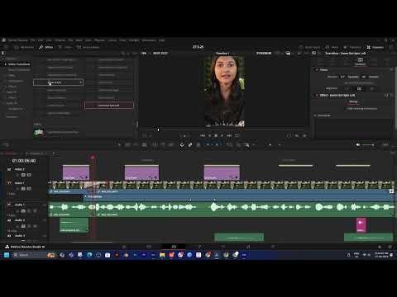Select the Trim Edit Mode tool
The height and width of the screenshot is (297, 397).
pos(127,144)
